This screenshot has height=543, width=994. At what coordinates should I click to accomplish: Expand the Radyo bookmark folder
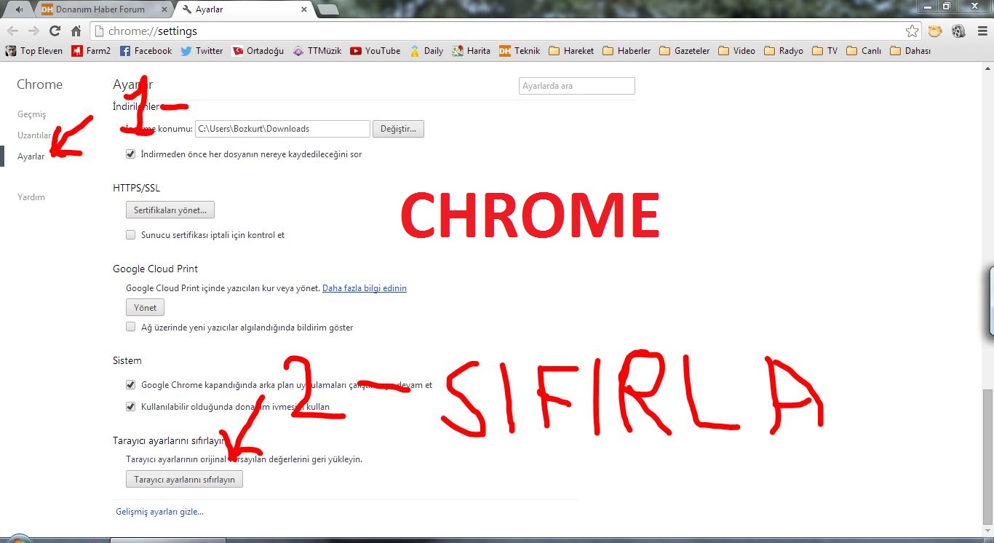point(783,51)
